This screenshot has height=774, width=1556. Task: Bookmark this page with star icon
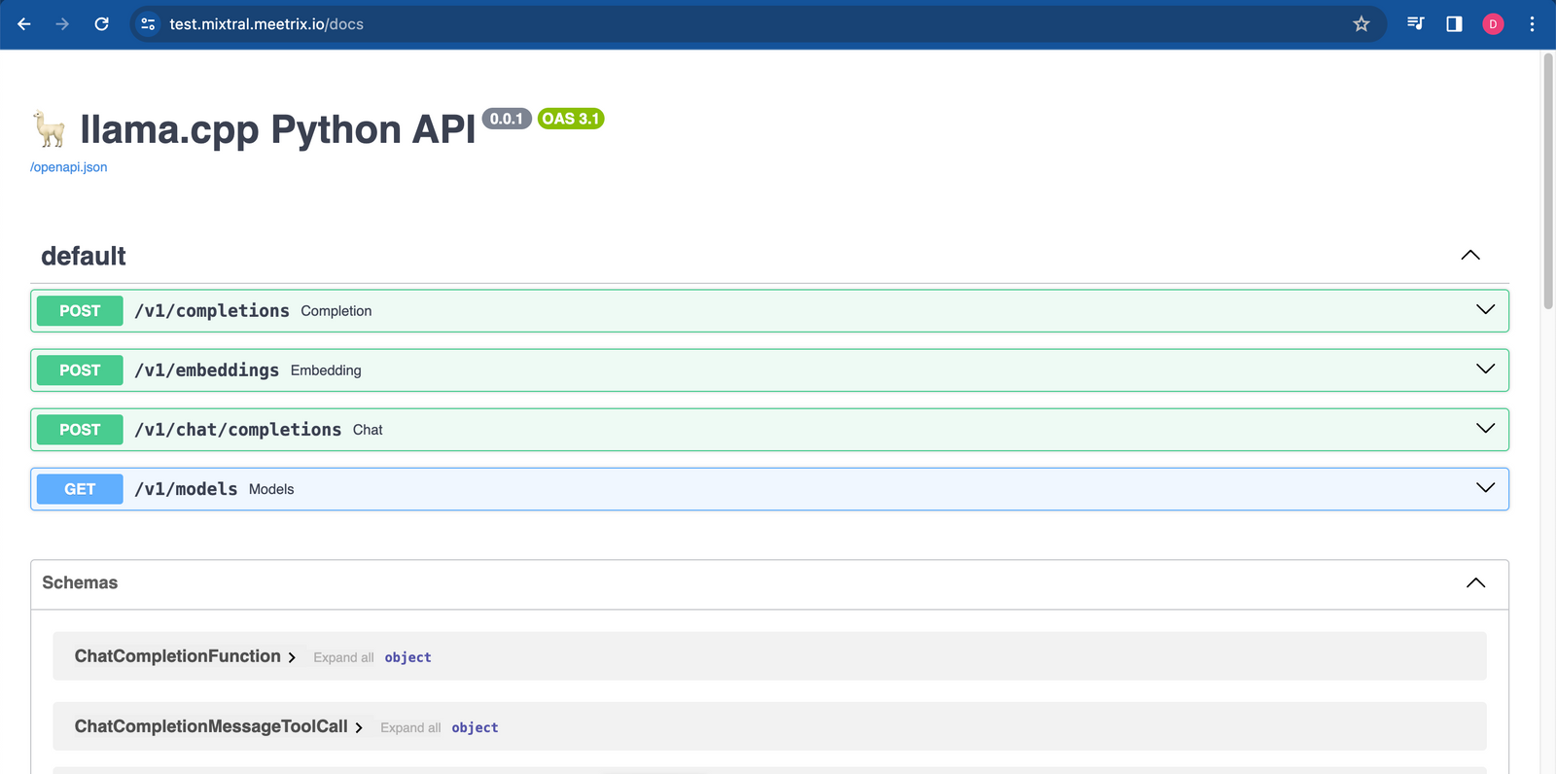1361,24
